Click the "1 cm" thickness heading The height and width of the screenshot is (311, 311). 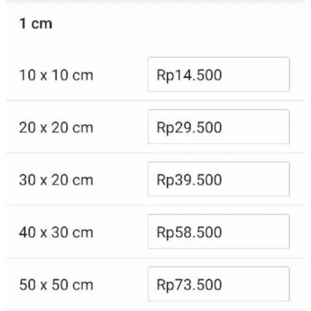35,24
